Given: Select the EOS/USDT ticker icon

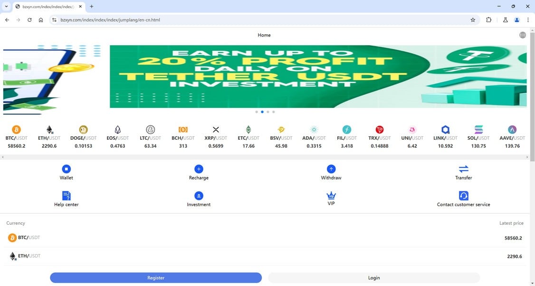Looking at the screenshot, I should click(118, 130).
